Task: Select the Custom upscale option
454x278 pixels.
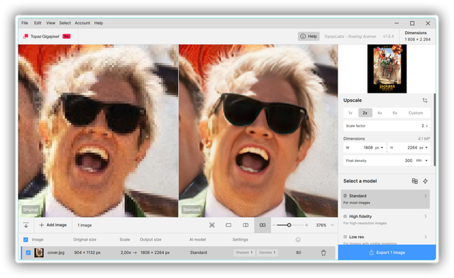Action: [416, 113]
